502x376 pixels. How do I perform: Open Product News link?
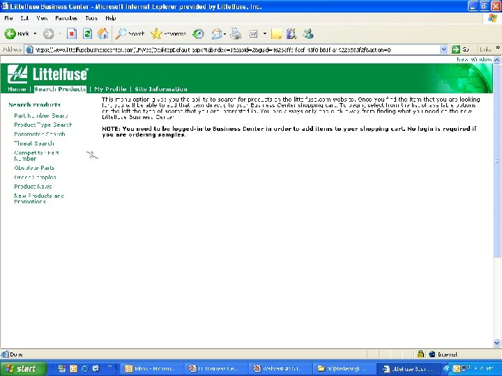coord(33,187)
